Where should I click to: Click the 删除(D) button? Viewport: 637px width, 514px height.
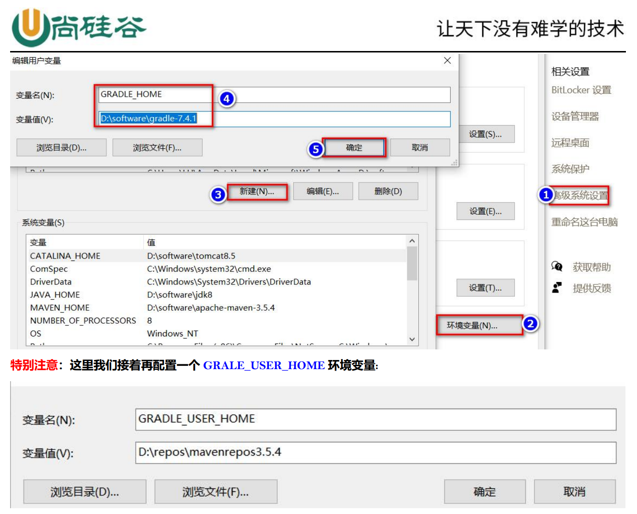coord(388,191)
